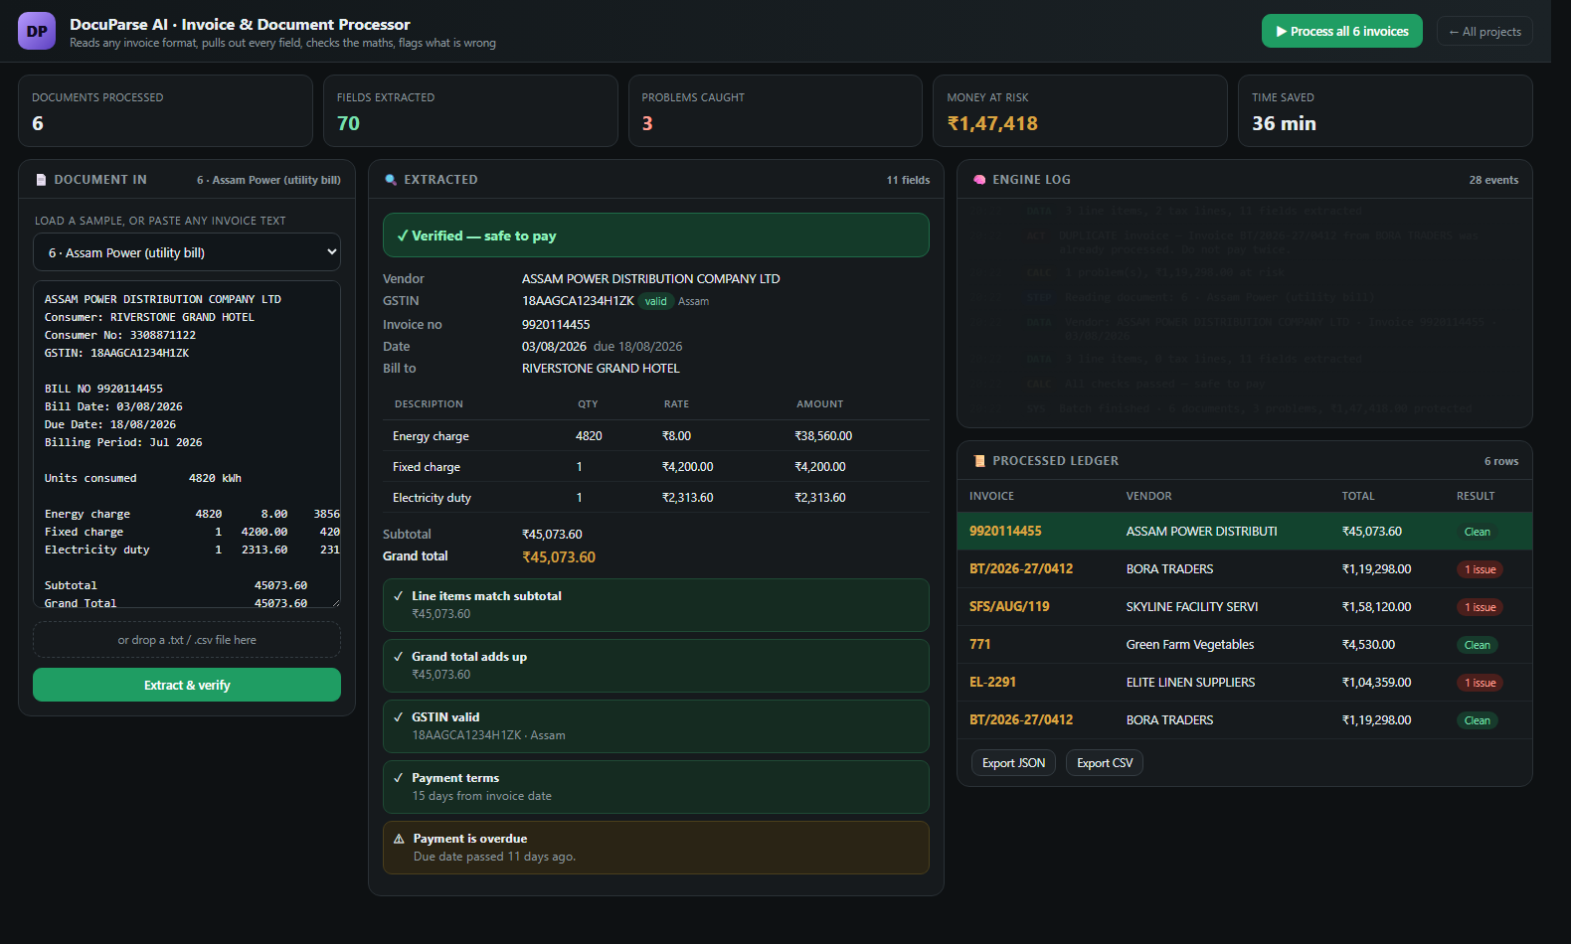Viewport: 1571px width, 944px height.
Task: Click the Time Saved 36 min card
Action: click(x=1385, y=110)
